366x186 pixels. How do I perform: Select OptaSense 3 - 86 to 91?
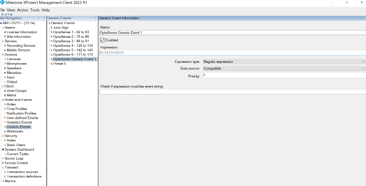click(x=71, y=41)
